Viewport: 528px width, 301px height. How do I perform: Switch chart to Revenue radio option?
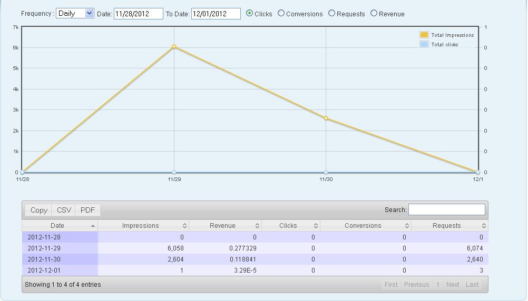coord(374,13)
